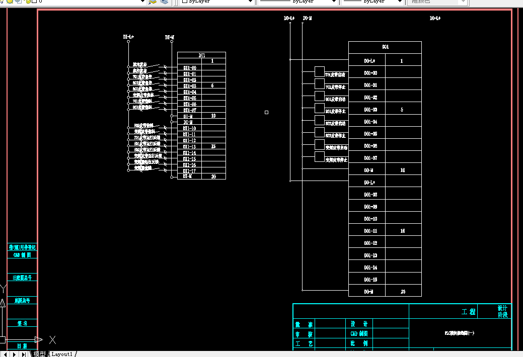523x357 pixels.
Task: Select the DO1-07 terminal label
Action: tap(370, 158)
